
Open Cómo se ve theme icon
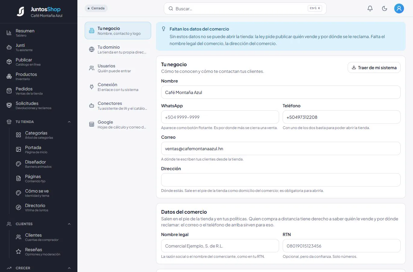click(18, 193)
